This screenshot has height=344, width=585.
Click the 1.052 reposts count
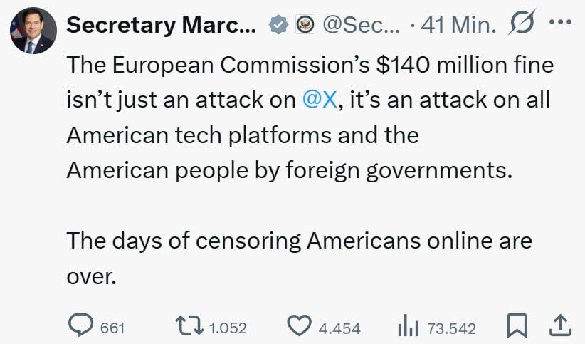(228, 328)
